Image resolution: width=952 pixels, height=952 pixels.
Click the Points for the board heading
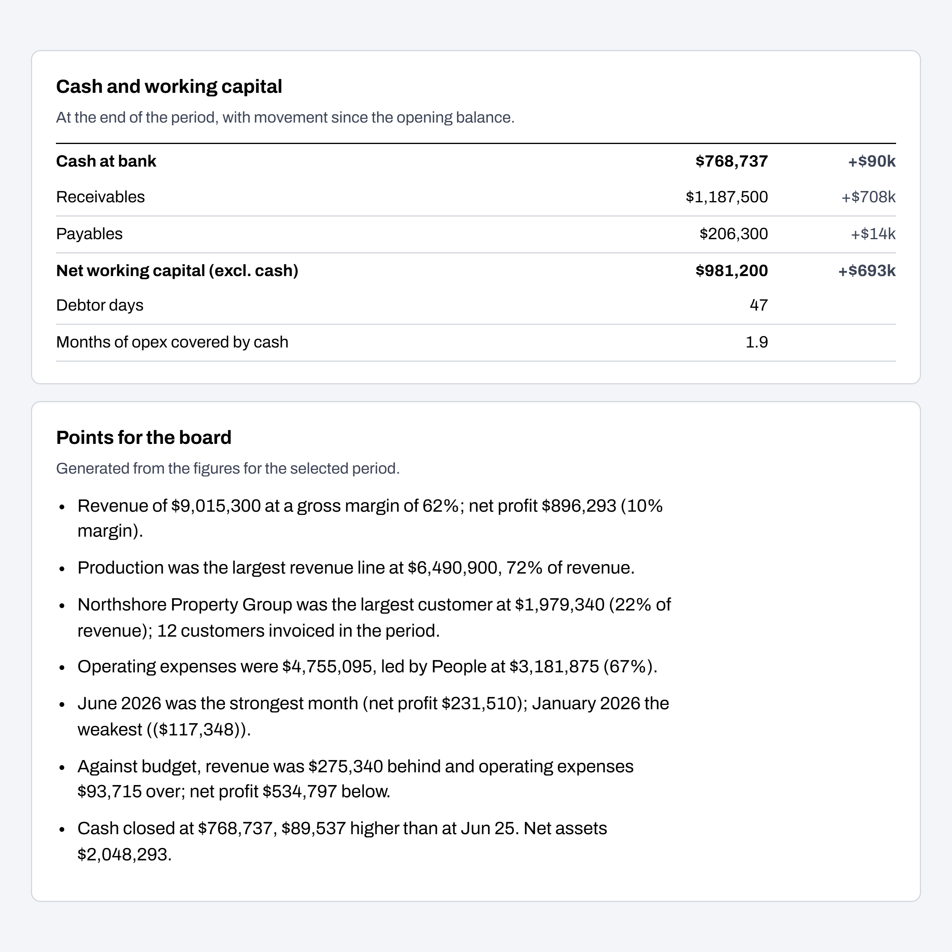click(x=144, y=438)
